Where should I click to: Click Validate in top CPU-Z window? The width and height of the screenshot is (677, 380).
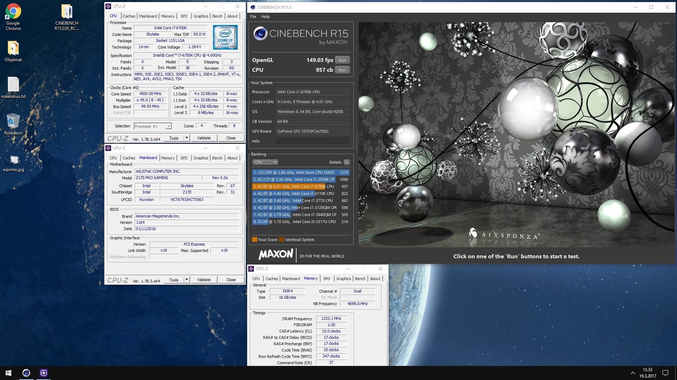[x=204, y=138]
